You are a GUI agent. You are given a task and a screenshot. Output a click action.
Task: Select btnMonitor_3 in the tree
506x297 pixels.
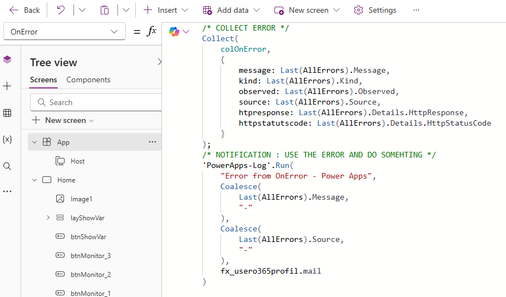(91, 256)
